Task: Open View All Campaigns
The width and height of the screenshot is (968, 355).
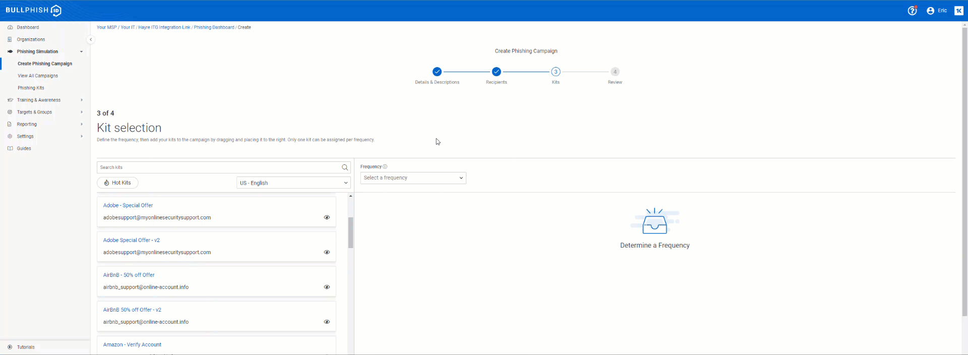Action: 38,76
